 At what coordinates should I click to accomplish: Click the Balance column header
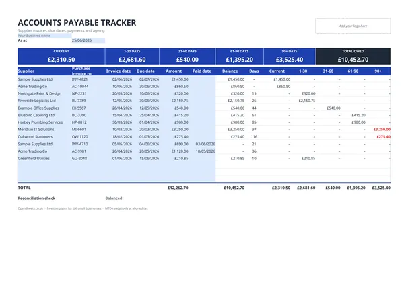(x=230, y=71)
